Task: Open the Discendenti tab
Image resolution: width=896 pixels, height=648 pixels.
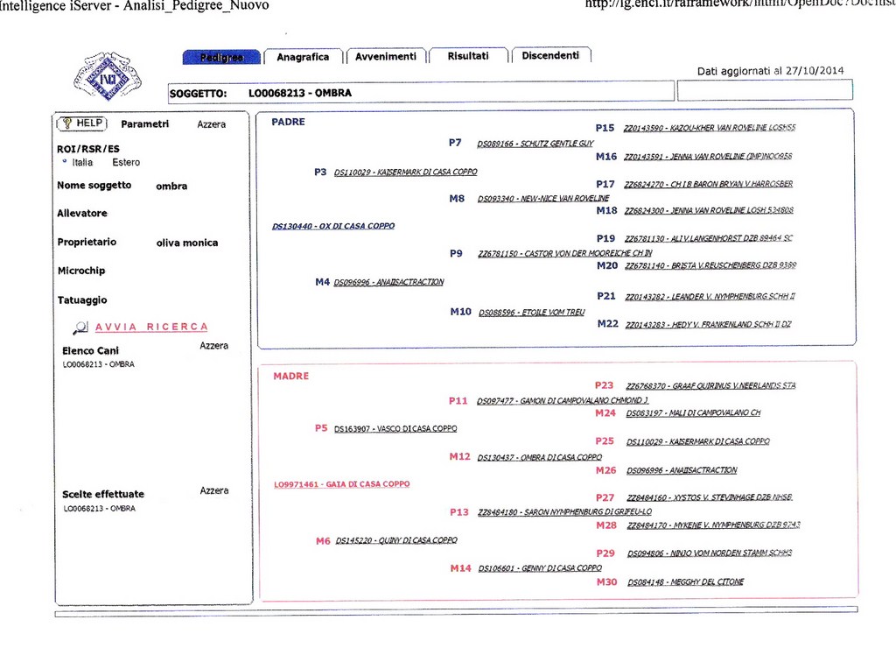Action: [551, 55]
